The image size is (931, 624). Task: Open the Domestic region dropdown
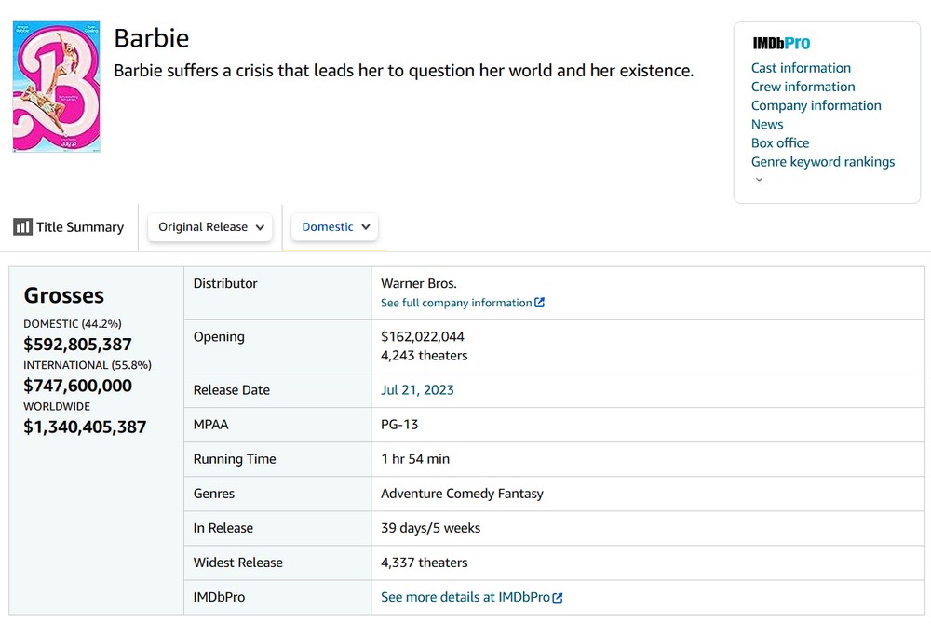click(x=335, y=227)
